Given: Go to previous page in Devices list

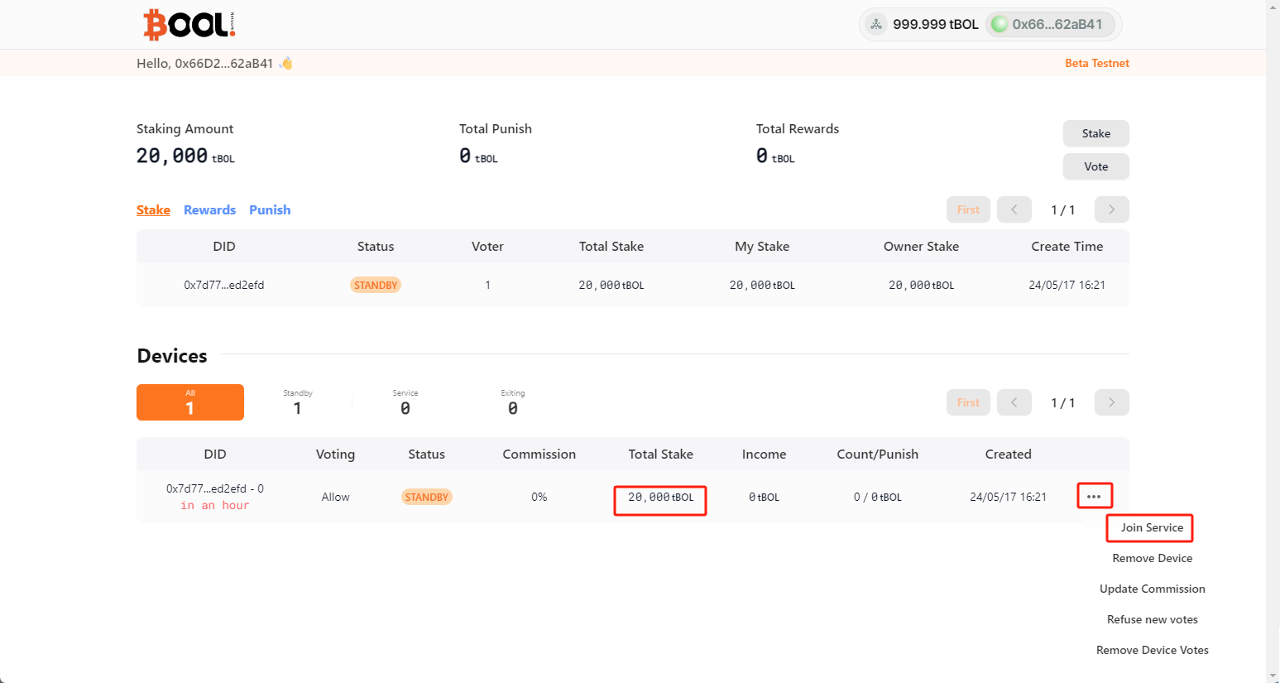Looking at the screenshot, I should (x=1014, y=403).
